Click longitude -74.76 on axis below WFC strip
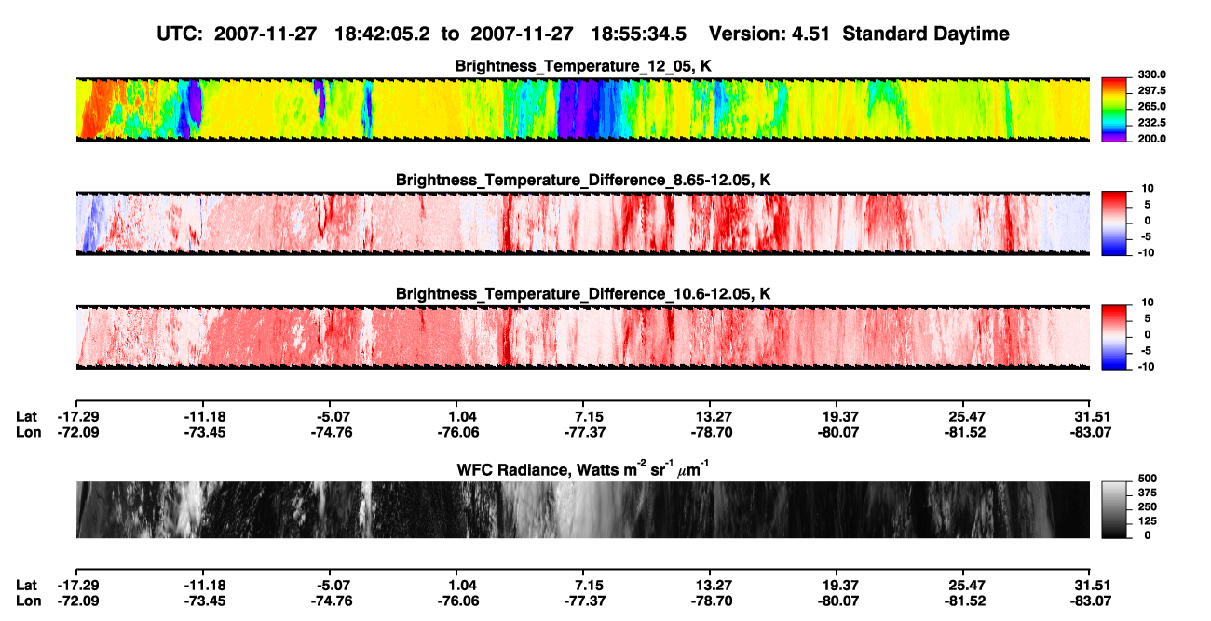The height and width of the screenshot is (621, 1211). [x=330, y=601]
